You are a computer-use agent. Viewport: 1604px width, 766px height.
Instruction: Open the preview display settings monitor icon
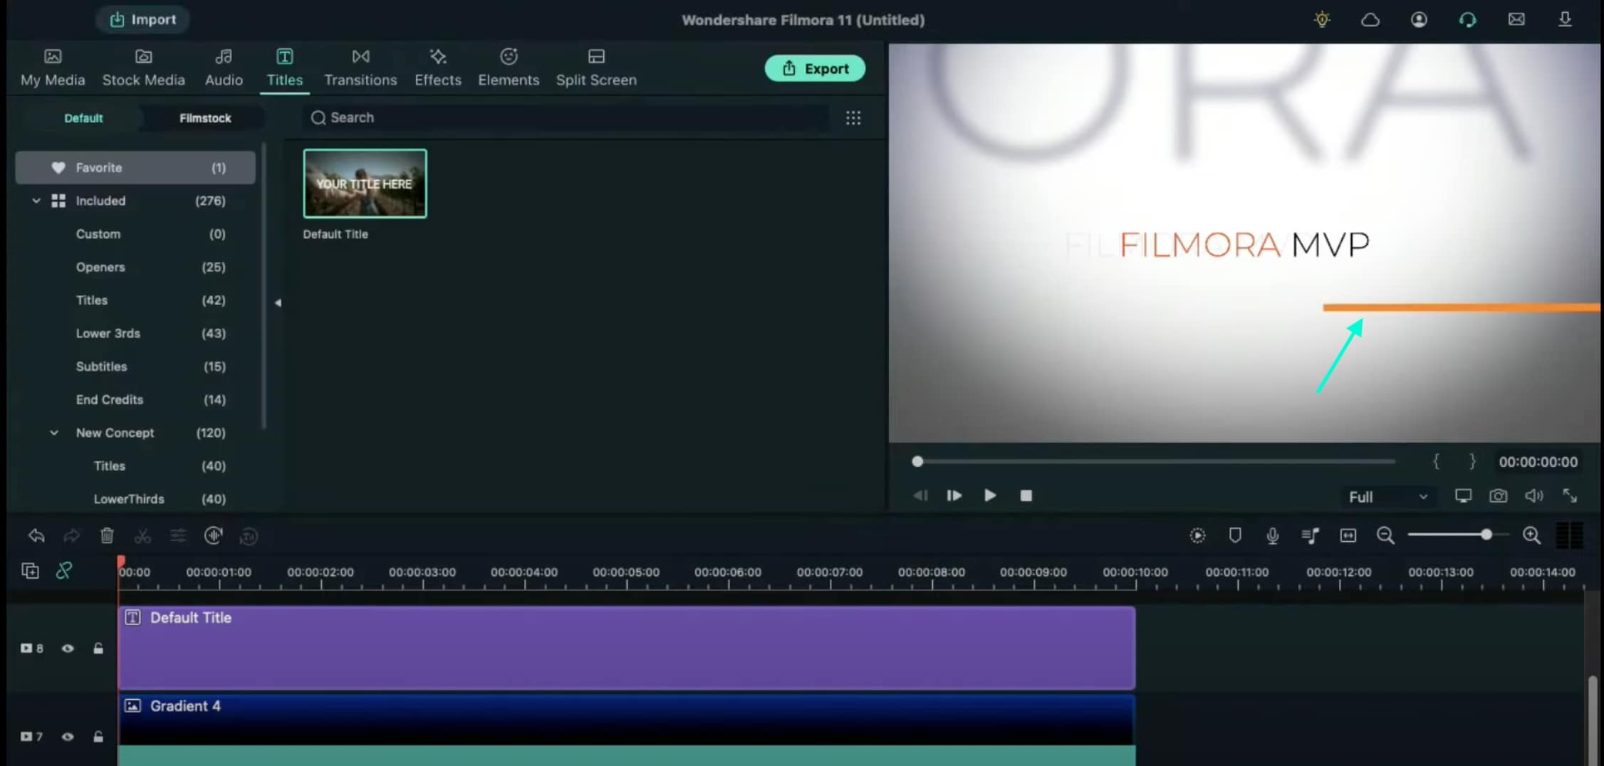point(1463,496)
